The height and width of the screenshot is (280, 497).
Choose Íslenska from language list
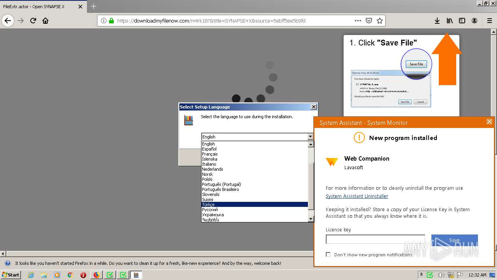click(x=254, y=159)
